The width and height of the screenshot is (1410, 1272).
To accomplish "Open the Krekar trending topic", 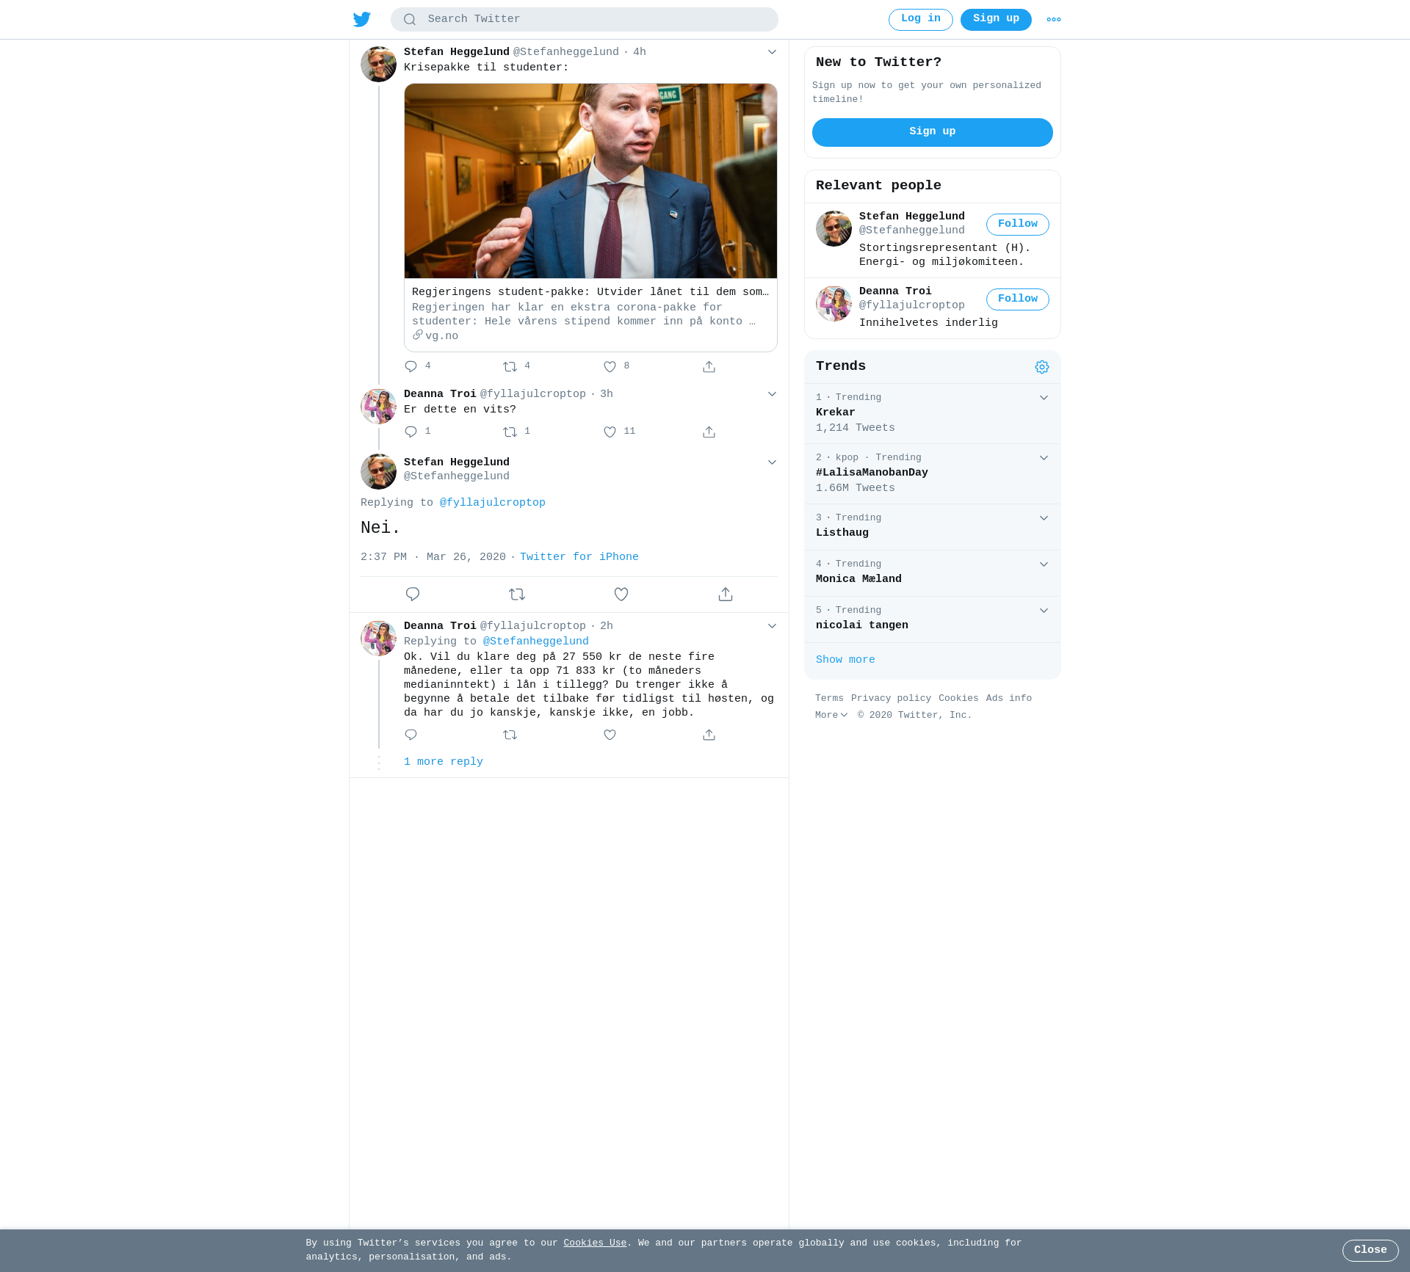I will [836, 413].
